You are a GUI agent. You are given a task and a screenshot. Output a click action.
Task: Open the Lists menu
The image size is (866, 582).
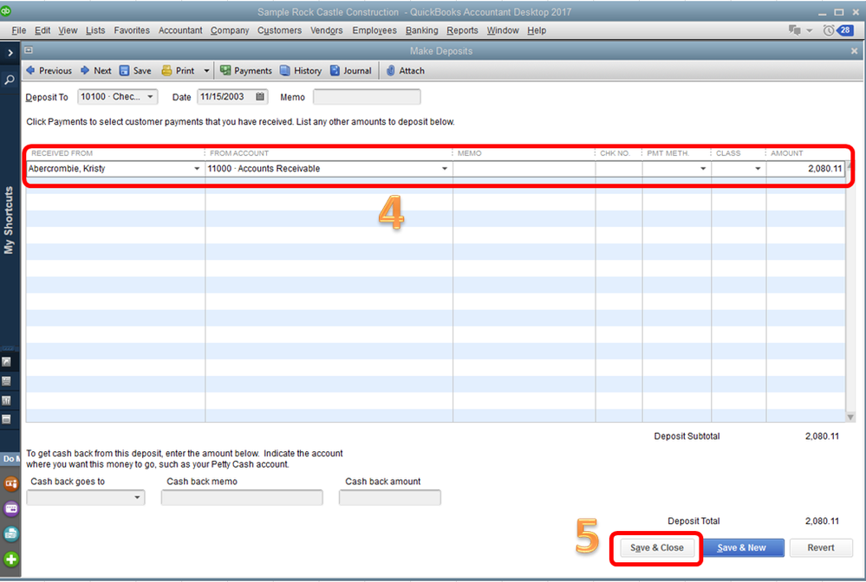click(x=95, y=30)
